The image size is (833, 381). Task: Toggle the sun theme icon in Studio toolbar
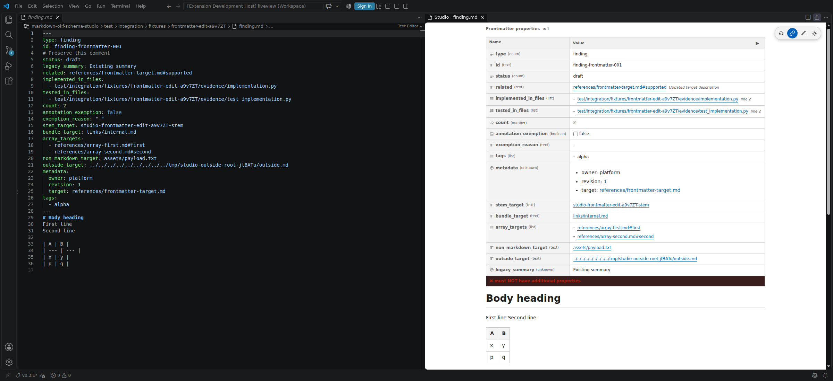coord(815,33)
